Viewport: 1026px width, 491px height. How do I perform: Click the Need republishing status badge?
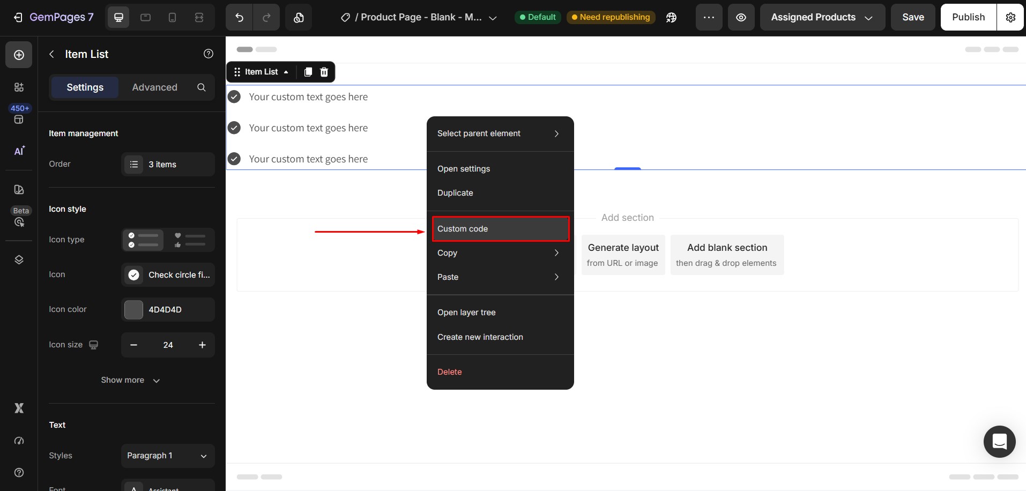pyautogui.click(x=611, y=17)
